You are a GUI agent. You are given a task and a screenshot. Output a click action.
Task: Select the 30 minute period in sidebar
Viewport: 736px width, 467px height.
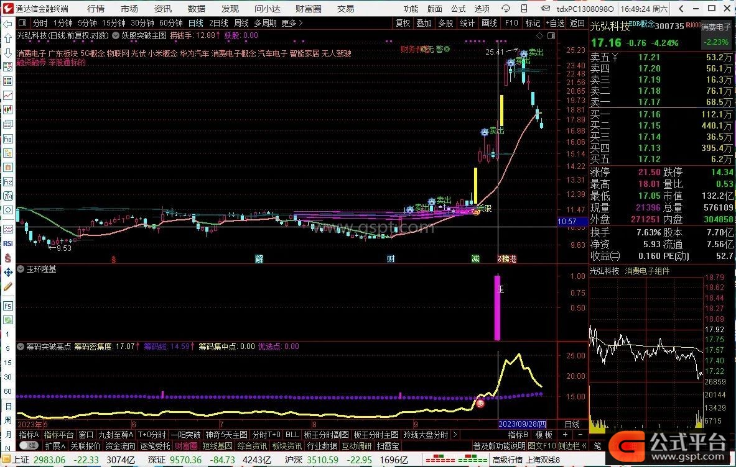pos(8,376)
